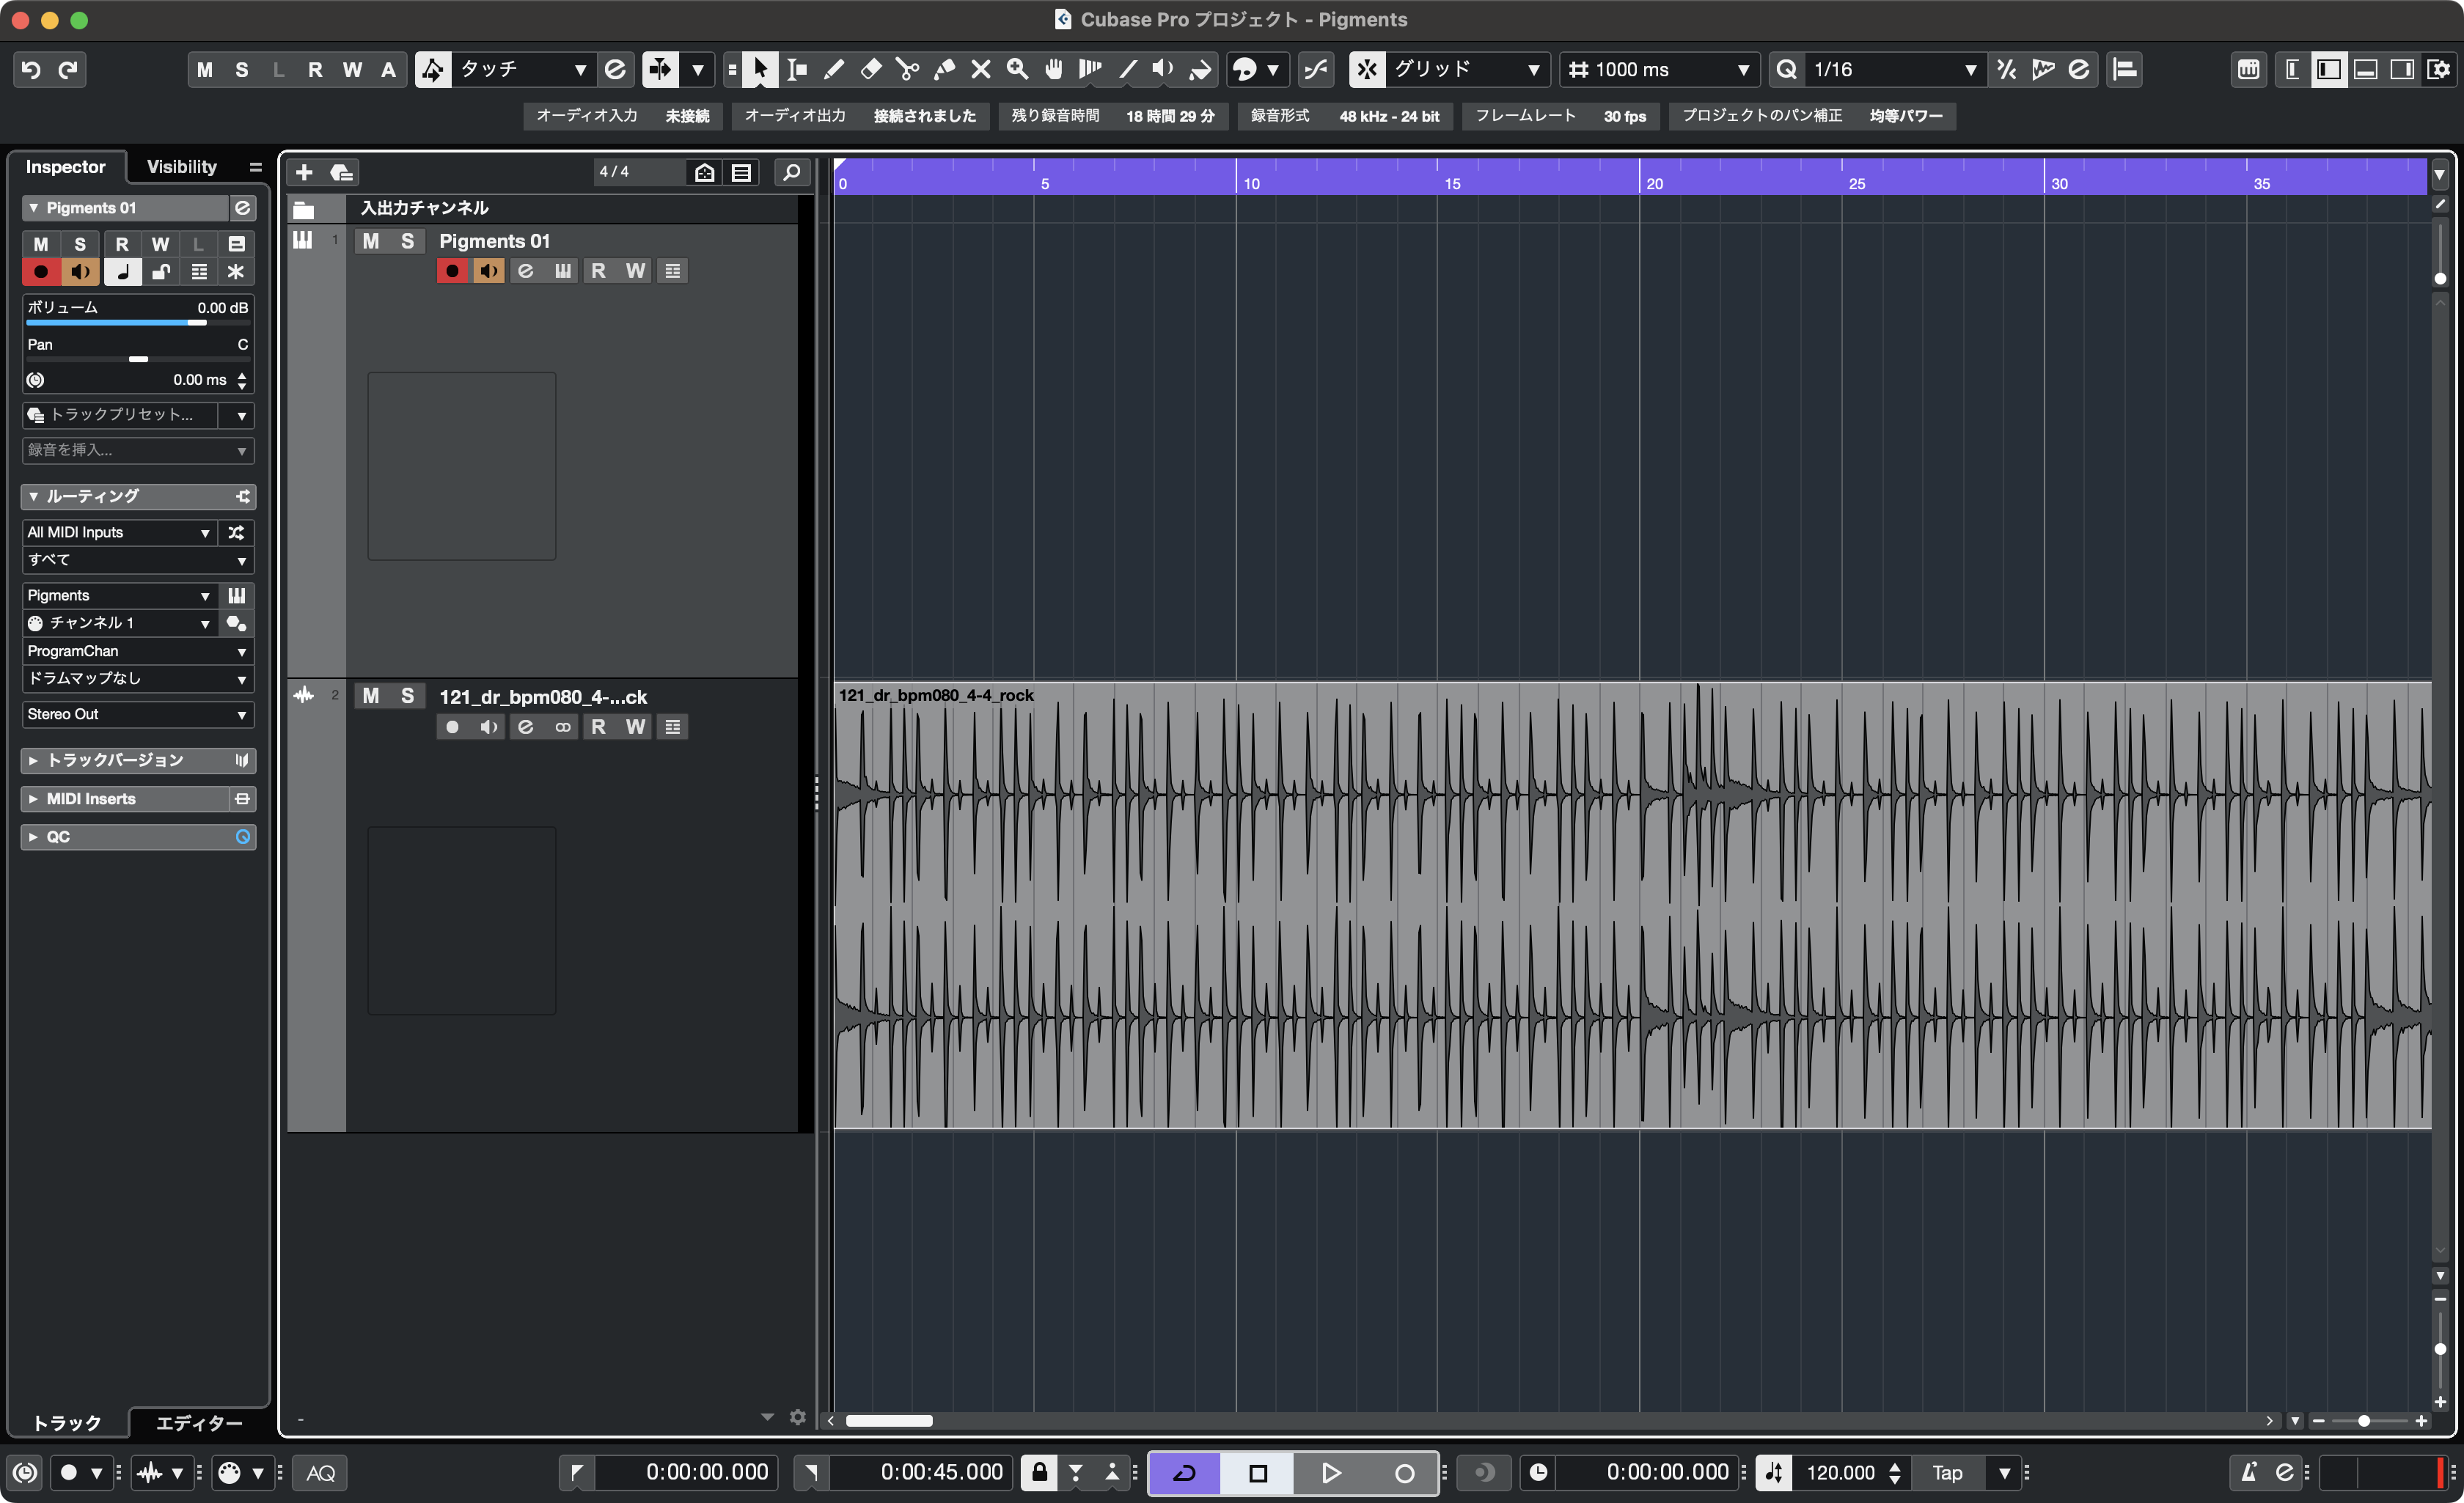This screenshot has width=2464, height=1503.
Task: Select the Play speaker tool
Action: point(1164,69)
